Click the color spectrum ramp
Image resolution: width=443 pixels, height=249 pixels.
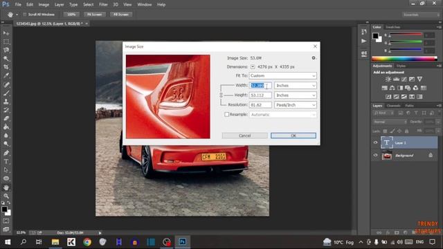pos(404,59)
